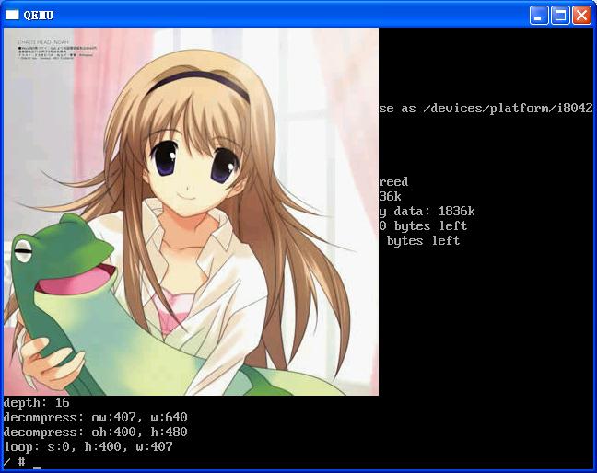Image resolution: width=597 pixels, height=473 pixels.
Task: Click the QEMU title text
Action: tap(39, 16)
